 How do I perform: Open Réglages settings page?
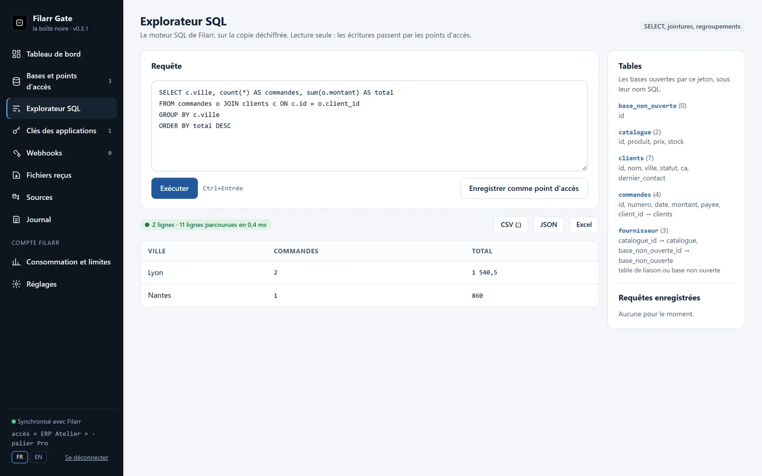pos(61,284)
